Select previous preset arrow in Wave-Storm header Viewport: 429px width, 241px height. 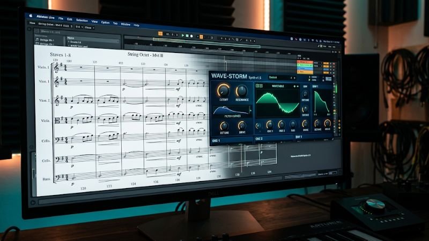pyautogui.click(x=291, y=78)
